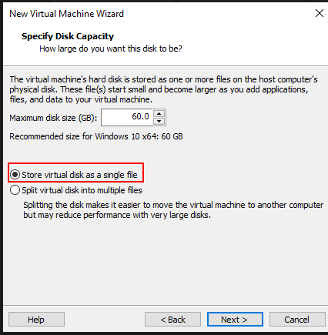Screen dimensions: 328x335
Task: Click the empty gray dialog background
Action: point(164,262)
